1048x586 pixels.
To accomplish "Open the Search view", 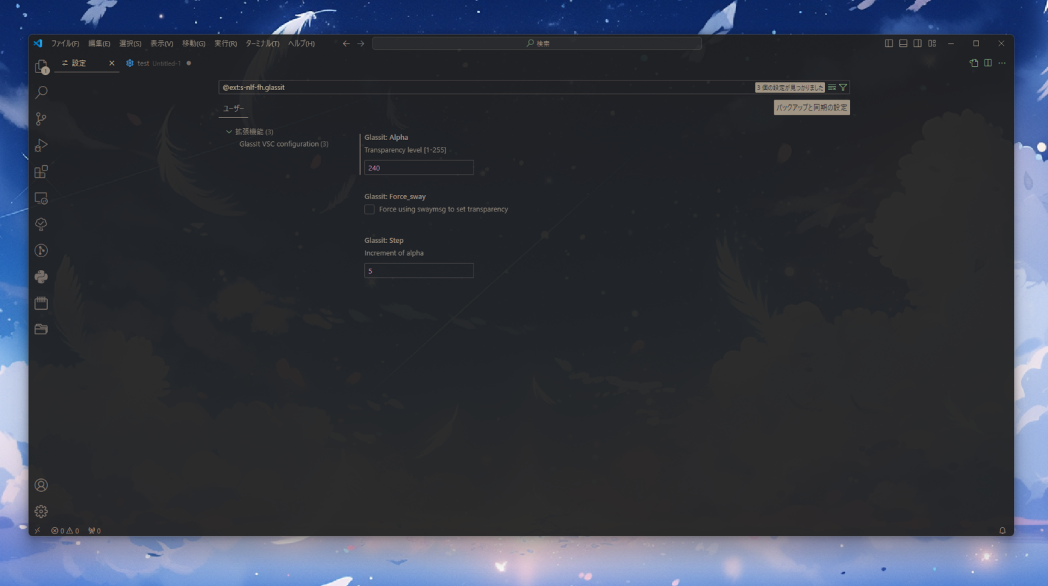I will pyautogui.click(x=41, y=91).
